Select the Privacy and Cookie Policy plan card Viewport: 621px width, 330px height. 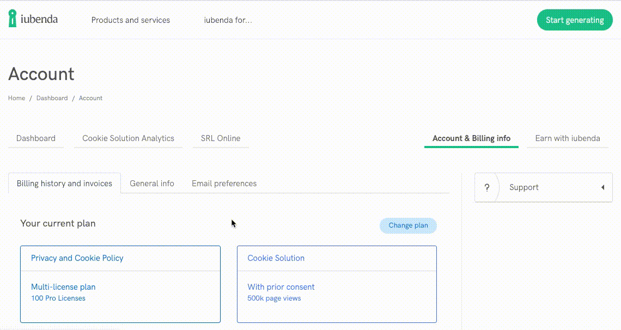pos(120,284)
